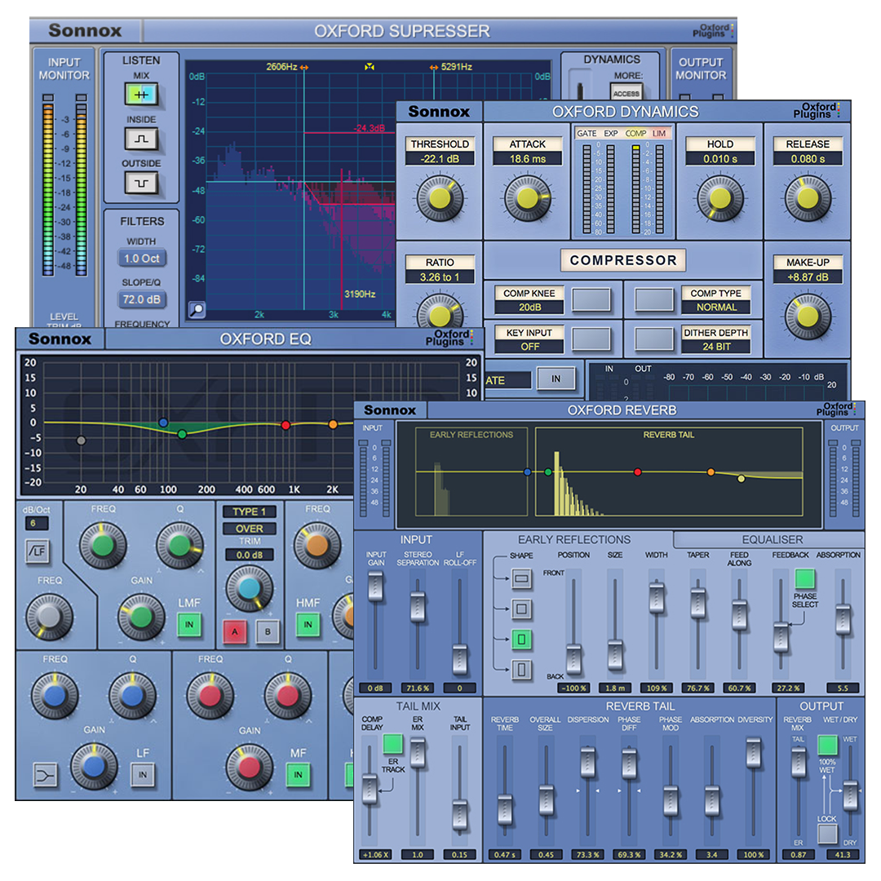Click the blank button beside Dither Depth 24 Bit

[654, 339]
